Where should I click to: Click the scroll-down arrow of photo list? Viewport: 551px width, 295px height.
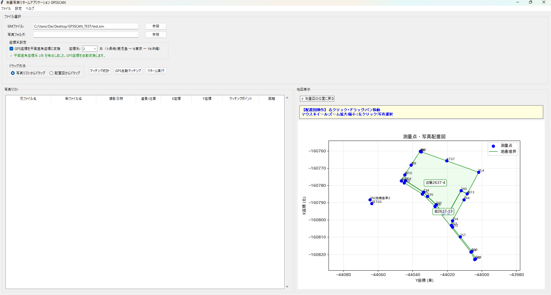coord(287,287)
